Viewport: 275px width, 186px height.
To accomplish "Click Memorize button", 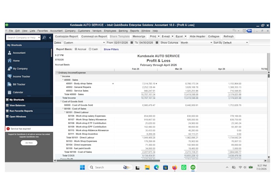I will point(139,36).
